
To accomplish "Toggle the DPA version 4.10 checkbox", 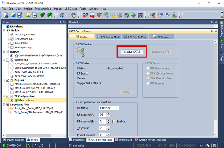I will 12,39.
